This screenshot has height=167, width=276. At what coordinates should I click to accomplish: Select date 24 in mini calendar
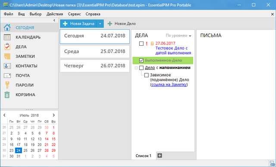[x=19, y=151]
